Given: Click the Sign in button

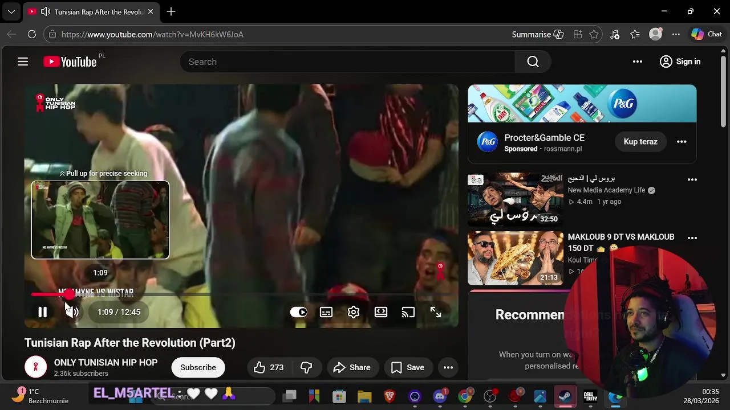Looking at the screenshot, I should [x=680, y=61].
